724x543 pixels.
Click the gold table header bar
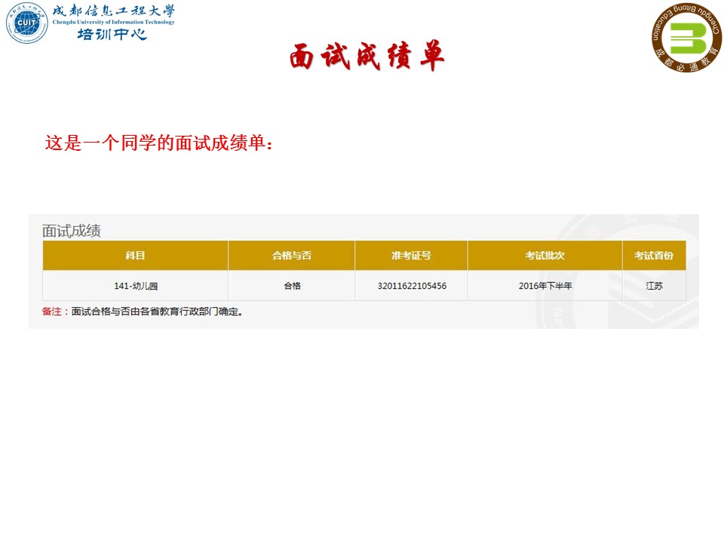pos(362,255)
